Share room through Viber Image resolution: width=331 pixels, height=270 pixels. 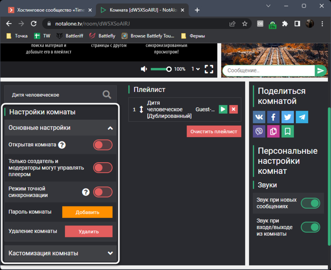(259, 131)
